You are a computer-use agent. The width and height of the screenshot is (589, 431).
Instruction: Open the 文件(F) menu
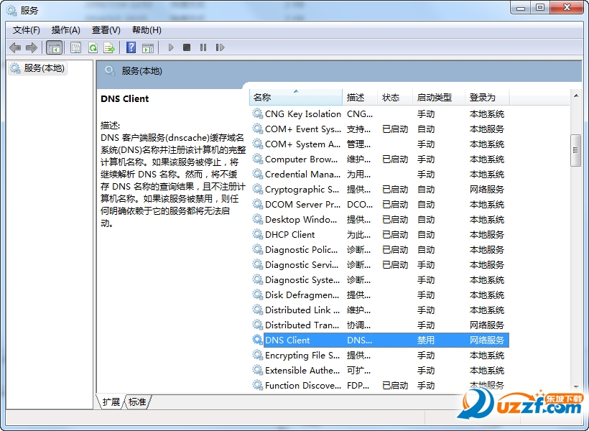coord(27,29)
